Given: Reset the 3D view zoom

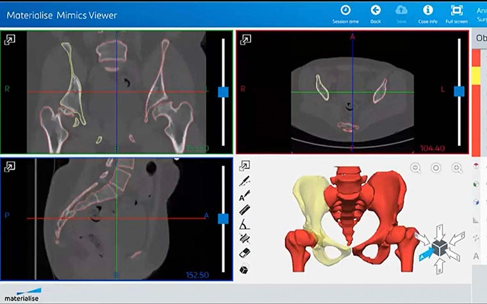Looking at the screenshot, I should coord(436,168).
